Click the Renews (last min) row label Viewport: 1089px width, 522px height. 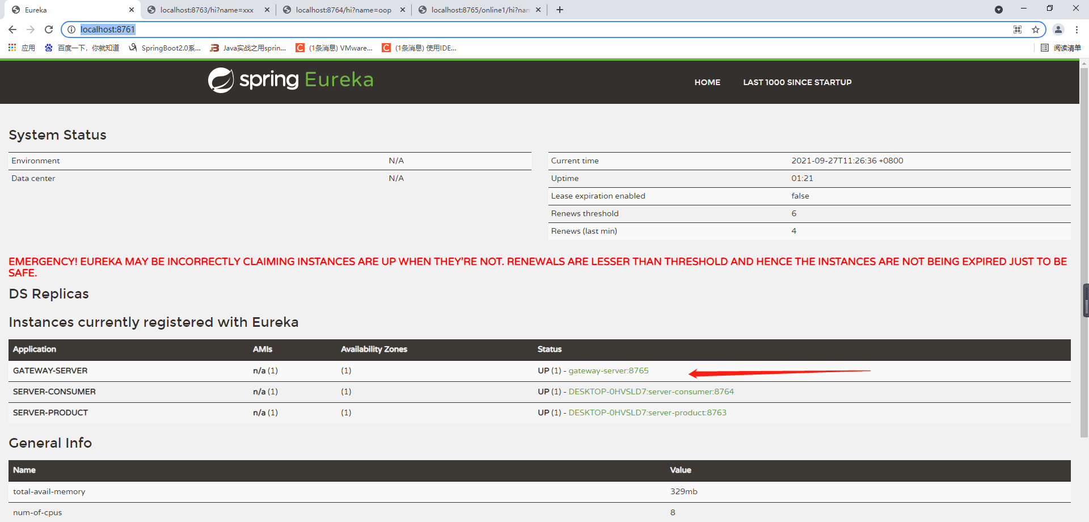click(x=584, y=231)
